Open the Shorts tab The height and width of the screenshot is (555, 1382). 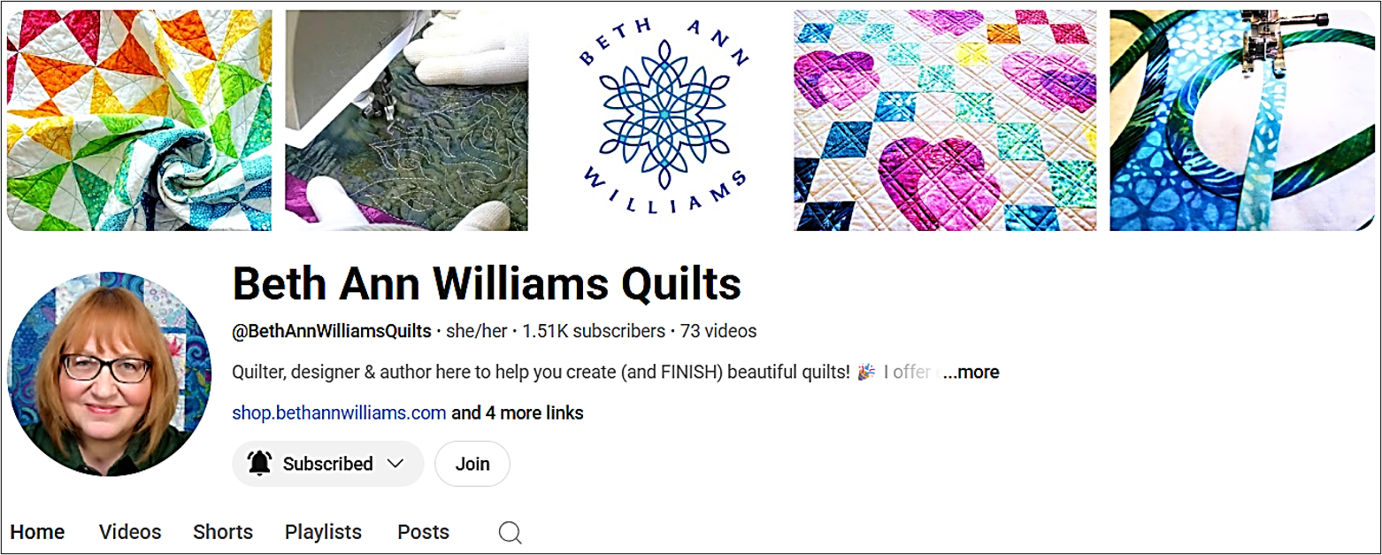223,532
